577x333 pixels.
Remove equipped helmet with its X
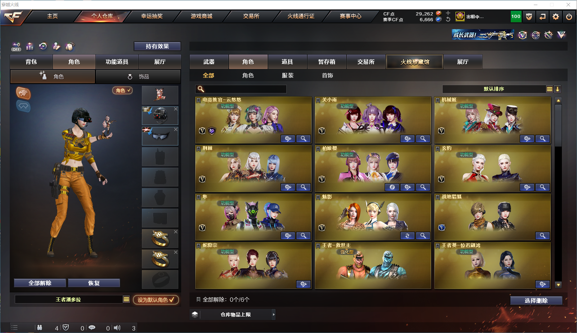(x=176, y=109)
